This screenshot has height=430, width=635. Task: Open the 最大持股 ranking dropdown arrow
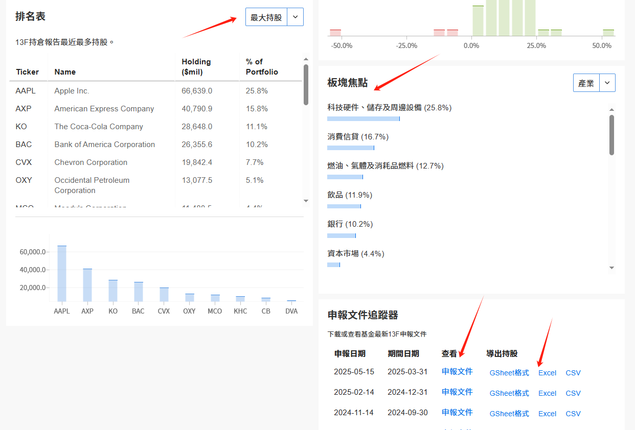point(296,17)
